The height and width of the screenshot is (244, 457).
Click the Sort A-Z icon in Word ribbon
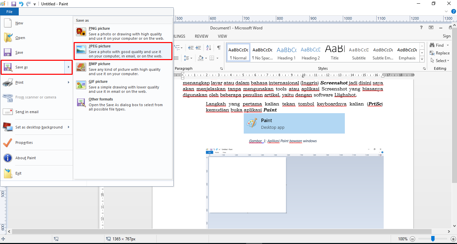click(208, 48)
